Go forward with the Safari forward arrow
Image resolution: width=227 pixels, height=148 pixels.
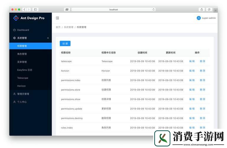pos(29,9)
